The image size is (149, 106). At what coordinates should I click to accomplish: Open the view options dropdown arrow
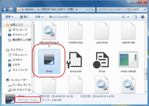coord(128,17)
